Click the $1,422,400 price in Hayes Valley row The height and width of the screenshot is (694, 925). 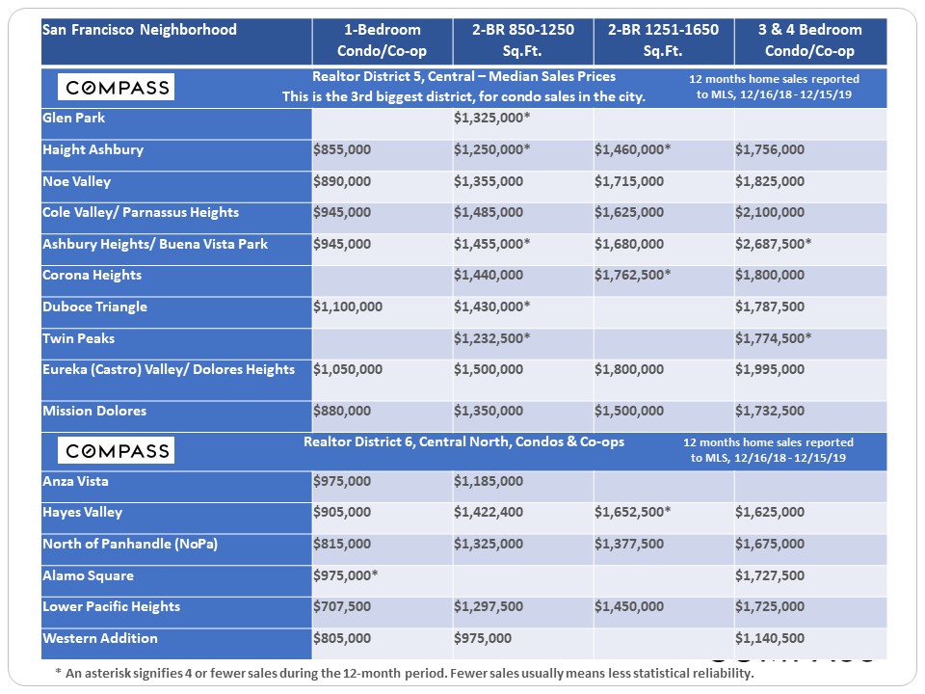(489, 512)
